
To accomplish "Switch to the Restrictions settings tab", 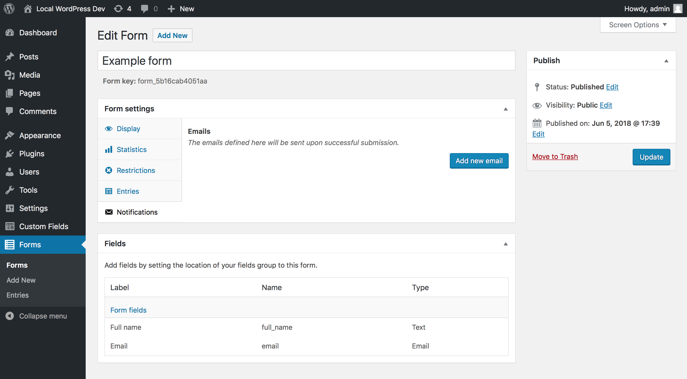I will (136, 170).
